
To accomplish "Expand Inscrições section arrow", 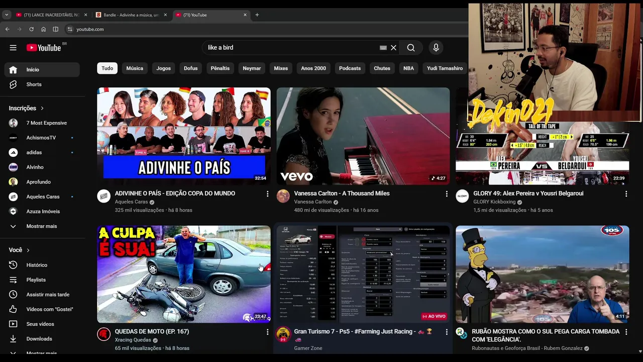I will point(42,108).
